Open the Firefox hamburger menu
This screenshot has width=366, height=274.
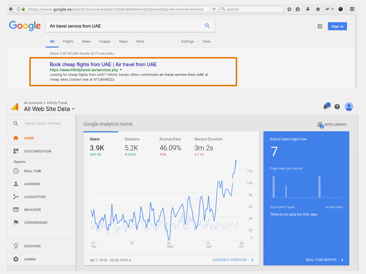pyautogui.click(x=352, y=9)
